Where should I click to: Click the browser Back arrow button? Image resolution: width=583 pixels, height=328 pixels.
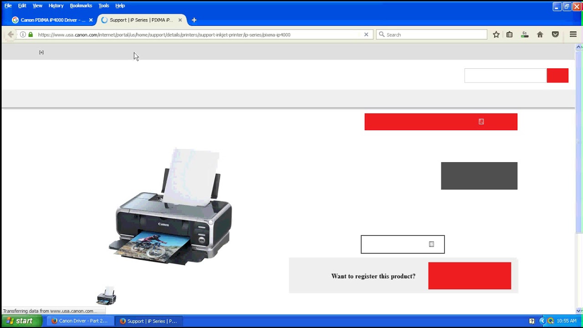point(10,35)
